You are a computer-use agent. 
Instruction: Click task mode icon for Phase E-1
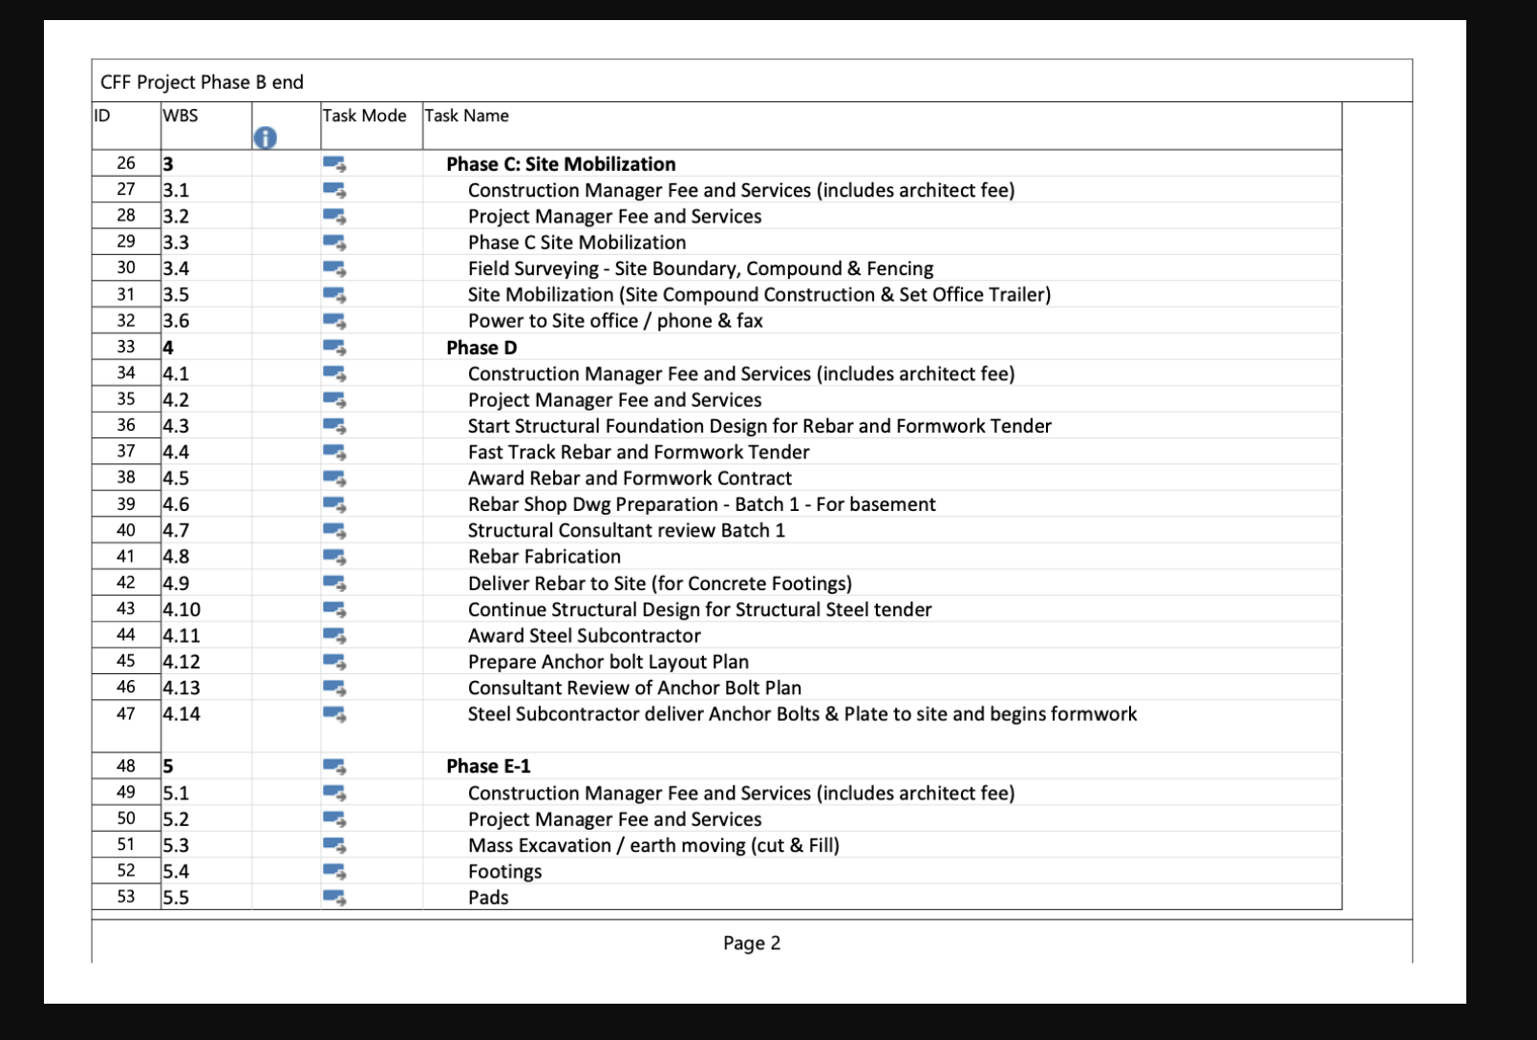click(x=333, y=766)
